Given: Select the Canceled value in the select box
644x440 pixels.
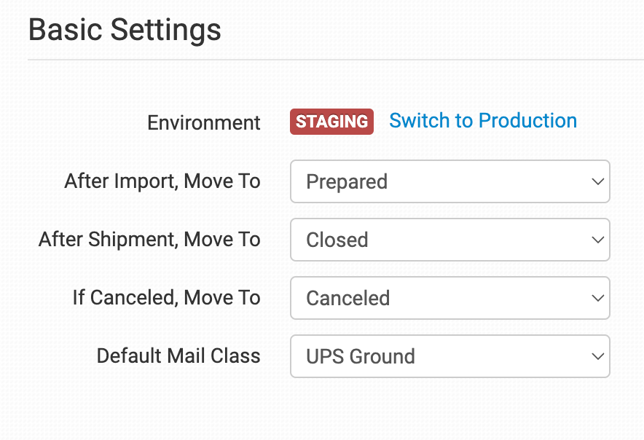Looking at the screenshot, I should pyautogui.click(x=347, y=299).
